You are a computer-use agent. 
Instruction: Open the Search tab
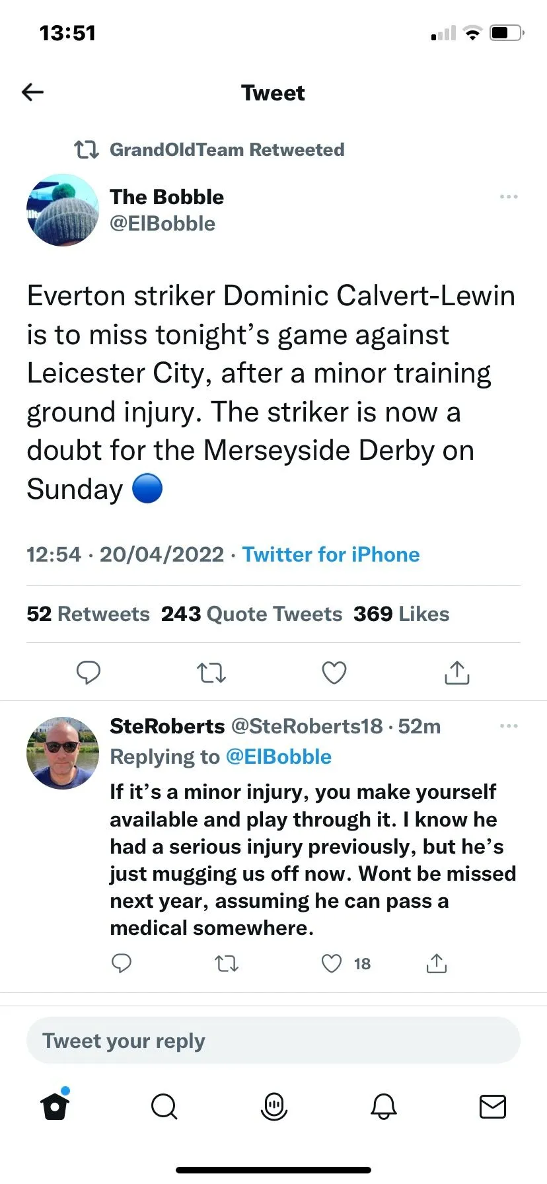(164, 1106)
